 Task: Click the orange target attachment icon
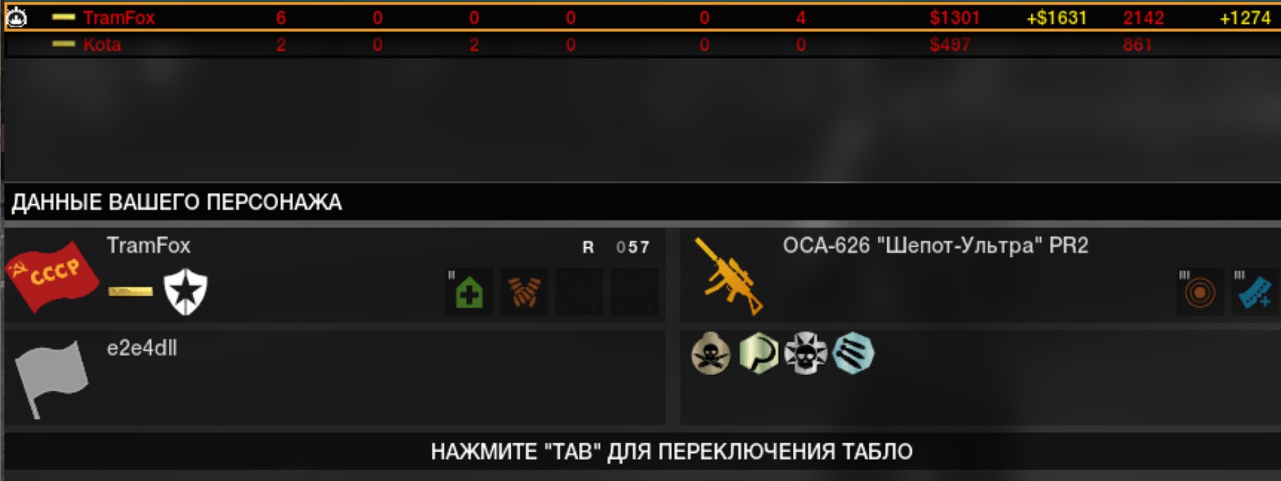pos(1200,292)
